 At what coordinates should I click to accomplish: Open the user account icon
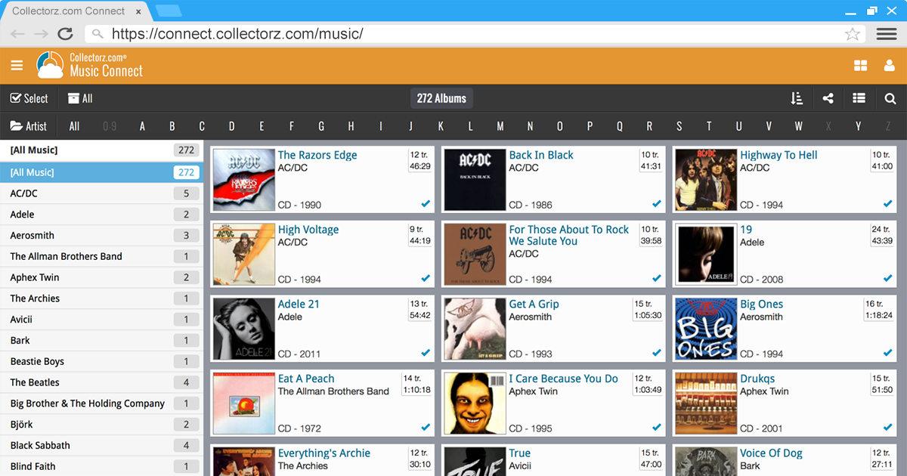tap(890, 66)
